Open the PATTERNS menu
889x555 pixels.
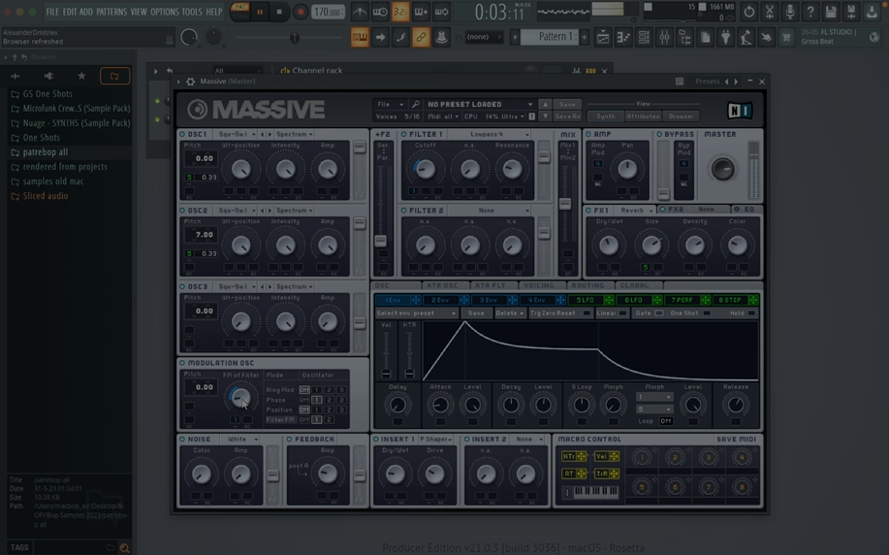pos(111,12)
